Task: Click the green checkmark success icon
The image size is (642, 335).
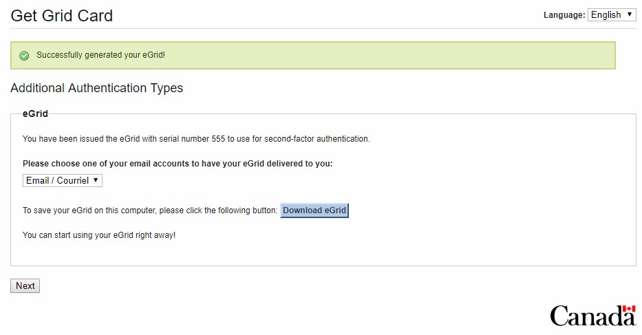Action: 24,55
